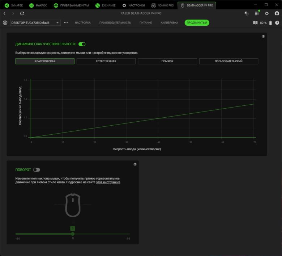Go forward with the arrow icon
The width and height of the screenshot is (282, 256).
click(x=13, y=13)
